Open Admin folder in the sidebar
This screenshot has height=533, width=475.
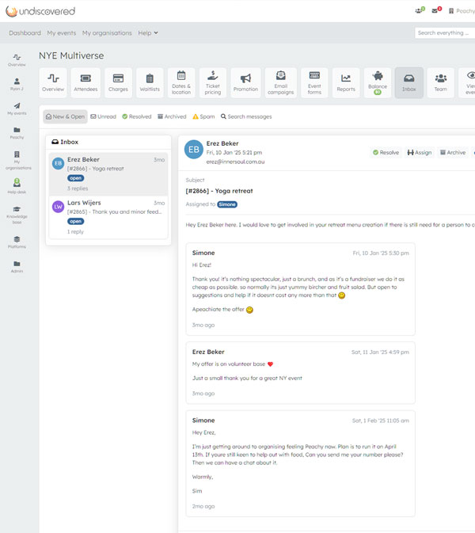tap(17, 266)
